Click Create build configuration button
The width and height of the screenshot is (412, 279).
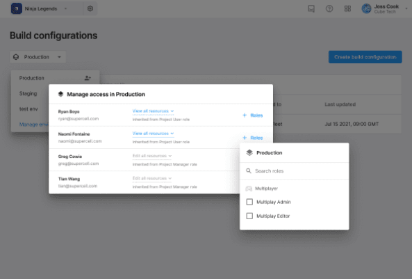point(365,57)
